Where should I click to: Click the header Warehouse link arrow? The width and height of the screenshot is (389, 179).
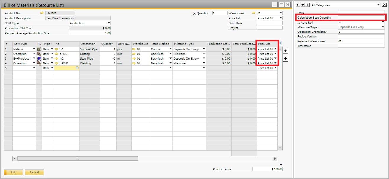tap(253, 13)
